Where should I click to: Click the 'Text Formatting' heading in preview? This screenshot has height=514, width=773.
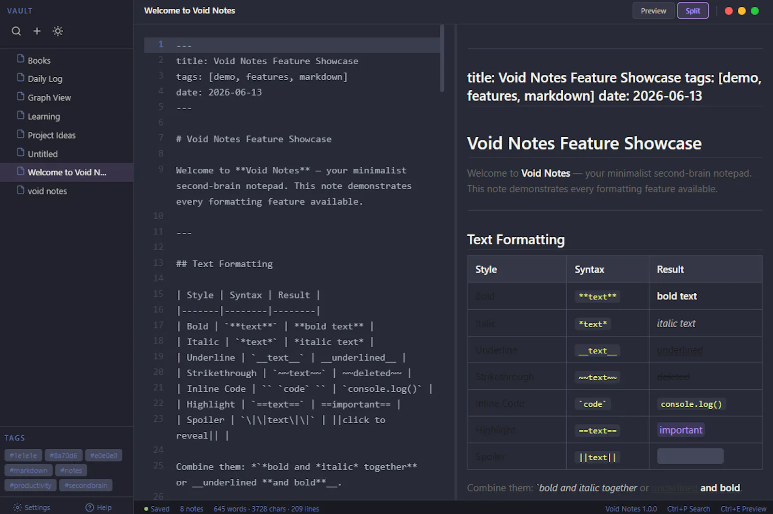click(516, 240)
